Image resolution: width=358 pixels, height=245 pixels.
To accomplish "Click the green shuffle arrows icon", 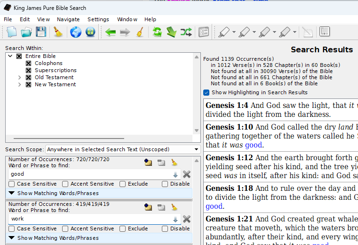I will [186, 32].
